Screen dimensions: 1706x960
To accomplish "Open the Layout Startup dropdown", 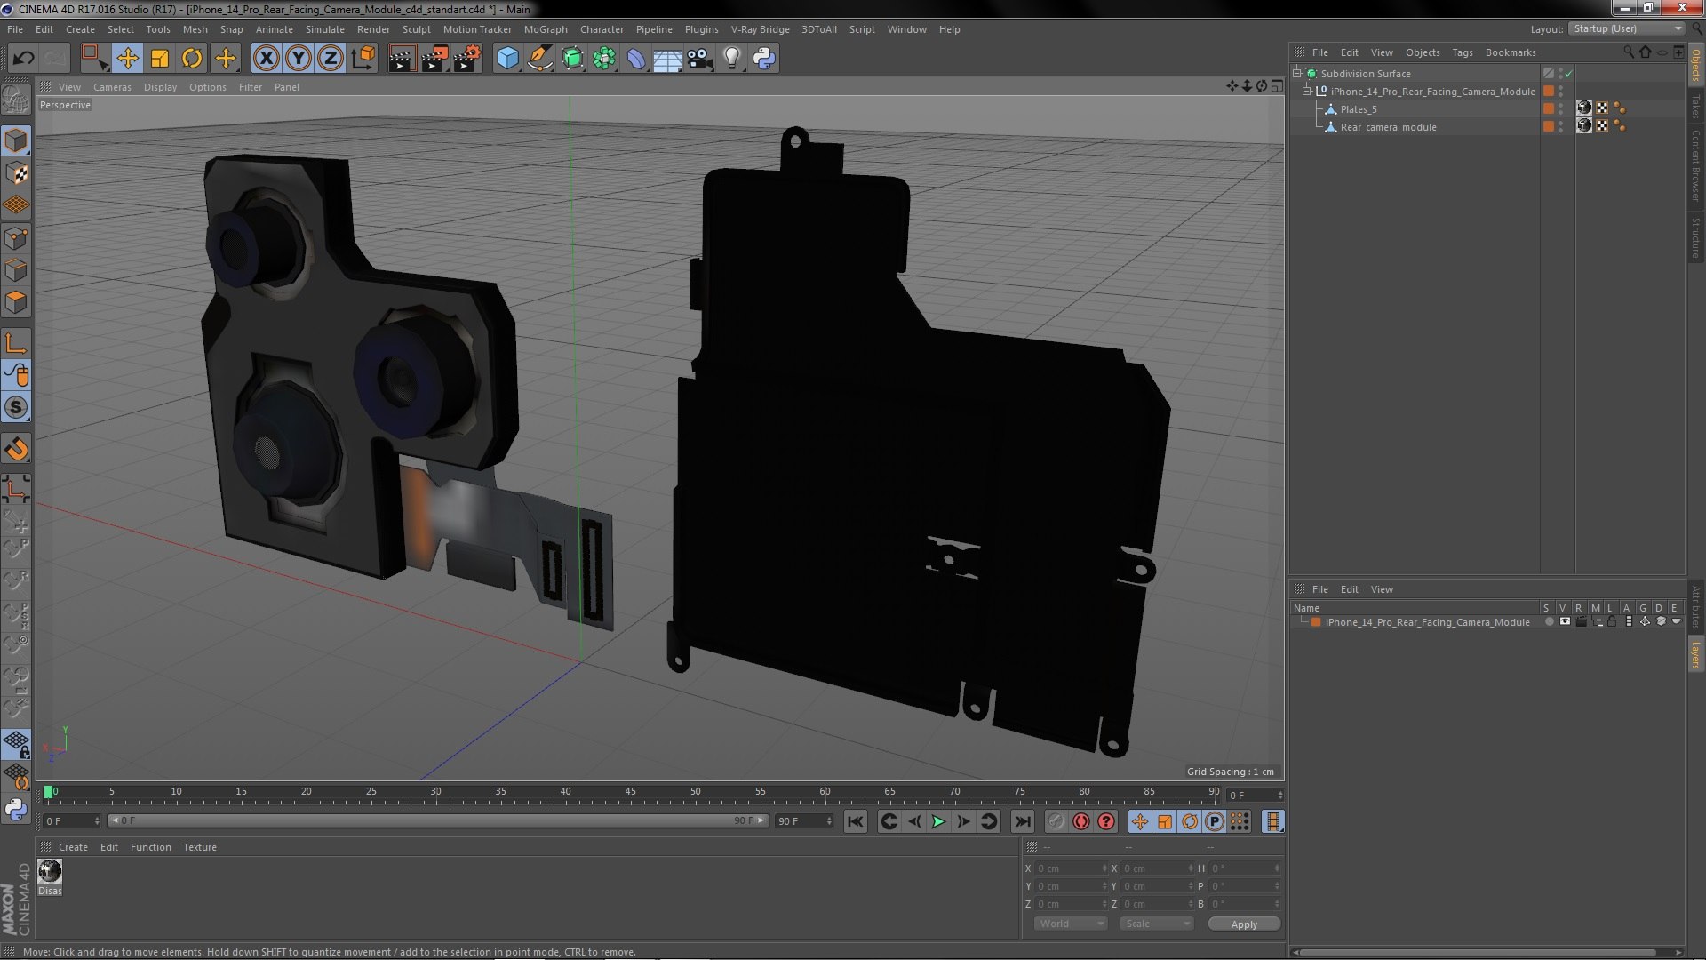I will tap(1627, 28).
